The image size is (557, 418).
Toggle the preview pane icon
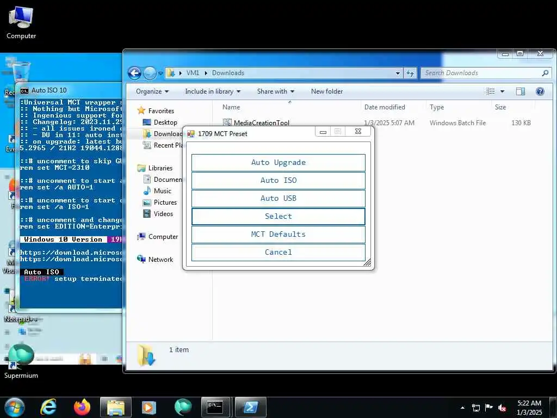[521, 91]
